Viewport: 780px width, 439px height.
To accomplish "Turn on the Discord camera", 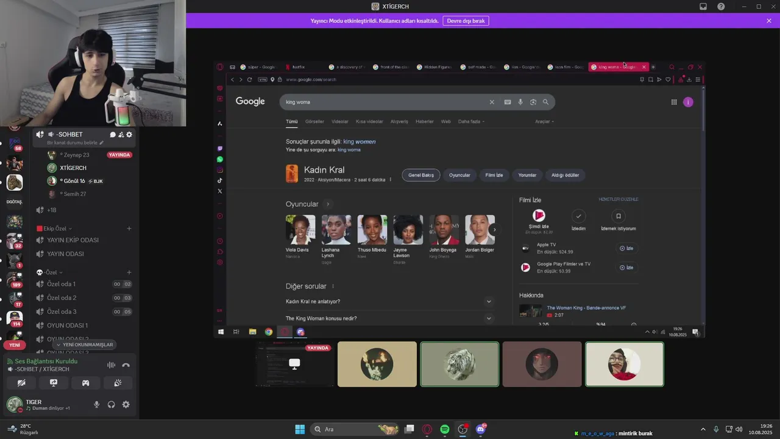I will tap(21, 383).
